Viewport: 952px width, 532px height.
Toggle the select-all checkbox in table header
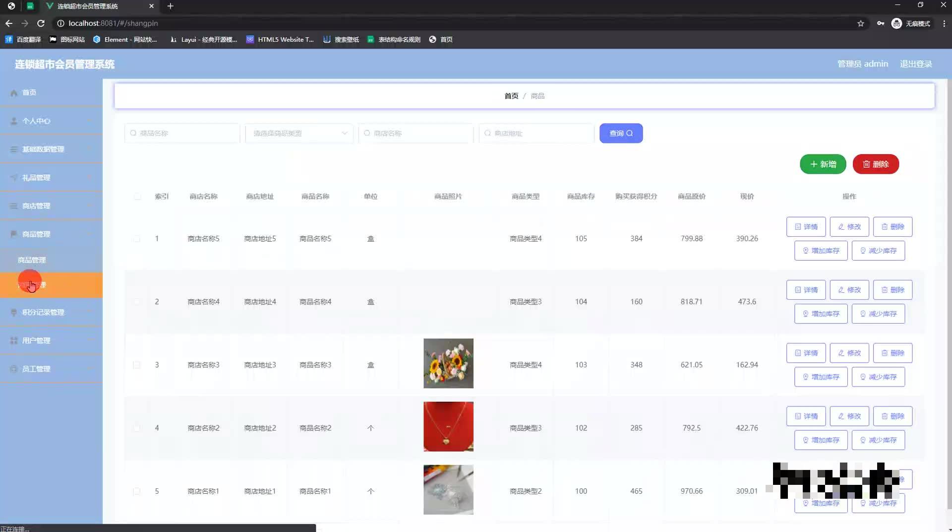click(137, 197)
